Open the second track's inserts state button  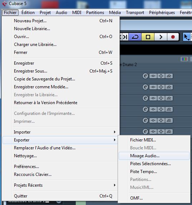153,87
